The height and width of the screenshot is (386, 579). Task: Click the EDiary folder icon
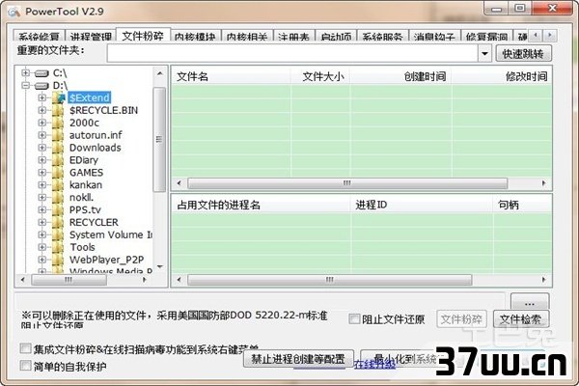(58, 160)
